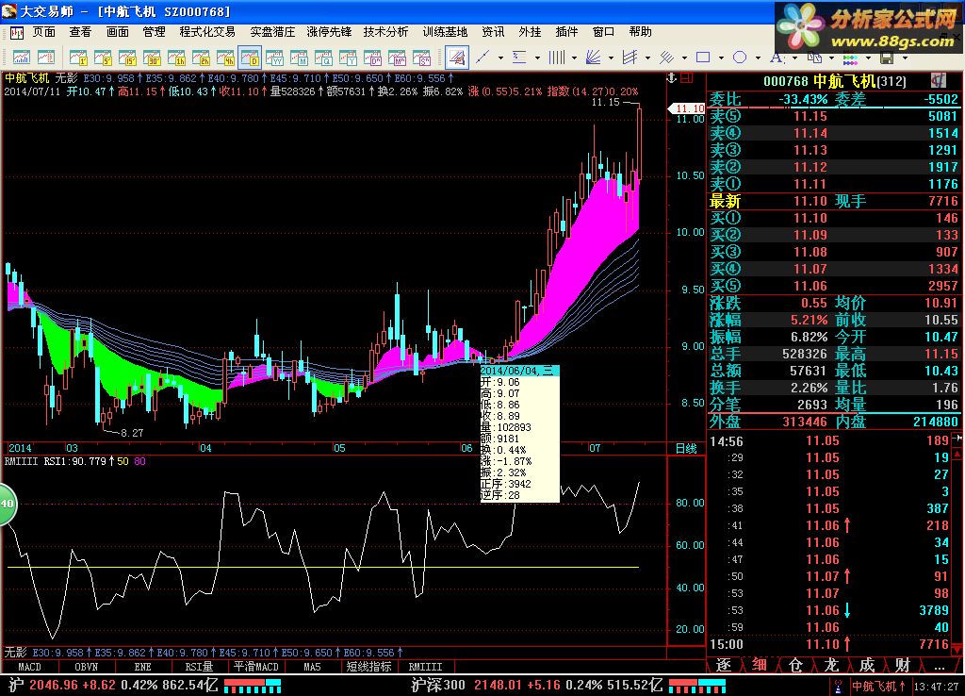This screenshot has height=696, width=965.
Task: Click the tick list scroll-down arrow
Action: point(957,648)
